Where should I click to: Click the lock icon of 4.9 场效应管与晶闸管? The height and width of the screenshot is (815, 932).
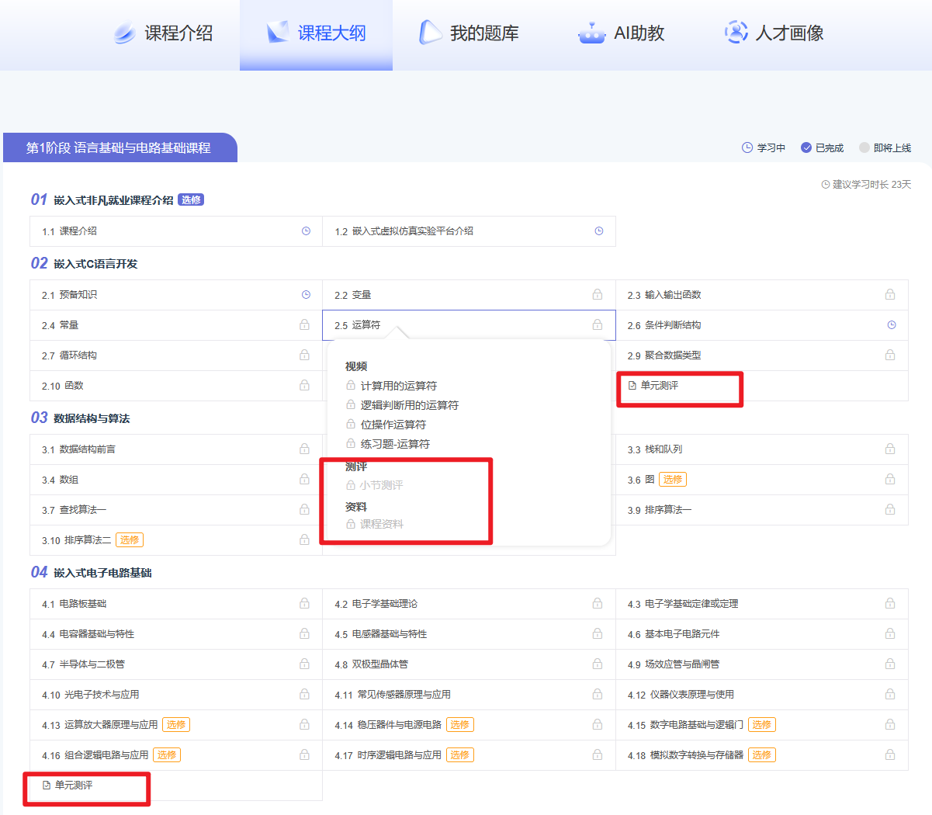[x=890, y=664]
